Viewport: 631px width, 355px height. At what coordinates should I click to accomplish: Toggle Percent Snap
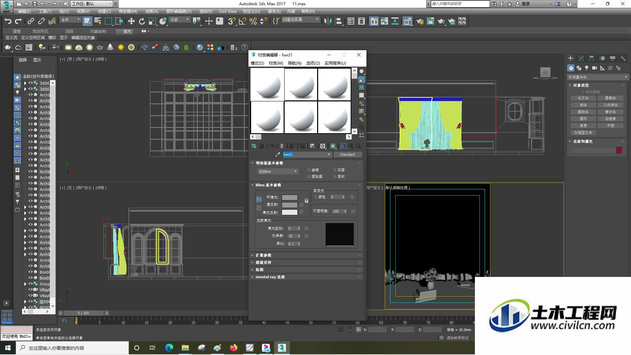(x=253, y=21)
